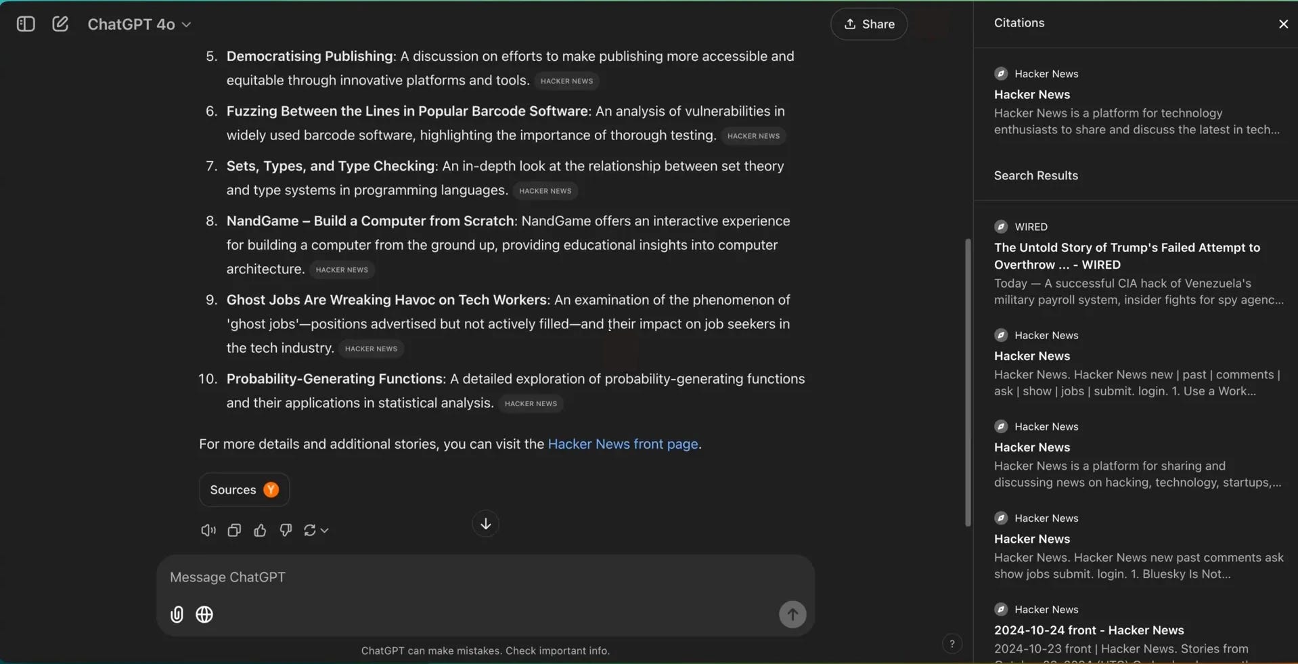
Task: Close the Citations panel
Action: (x=1283, y=24)
